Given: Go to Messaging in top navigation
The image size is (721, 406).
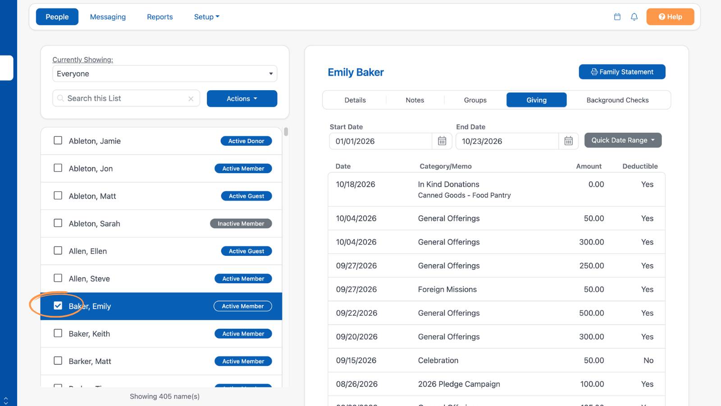Looking at the screenshot, I should pos(108,17).
